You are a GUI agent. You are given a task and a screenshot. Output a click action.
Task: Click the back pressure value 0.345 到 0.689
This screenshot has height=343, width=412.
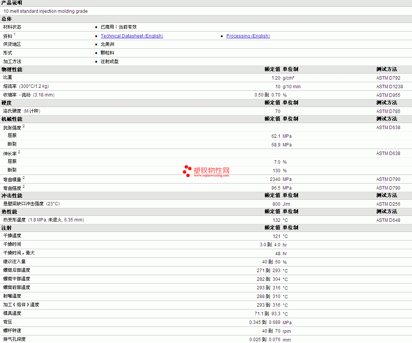(265, 322)
